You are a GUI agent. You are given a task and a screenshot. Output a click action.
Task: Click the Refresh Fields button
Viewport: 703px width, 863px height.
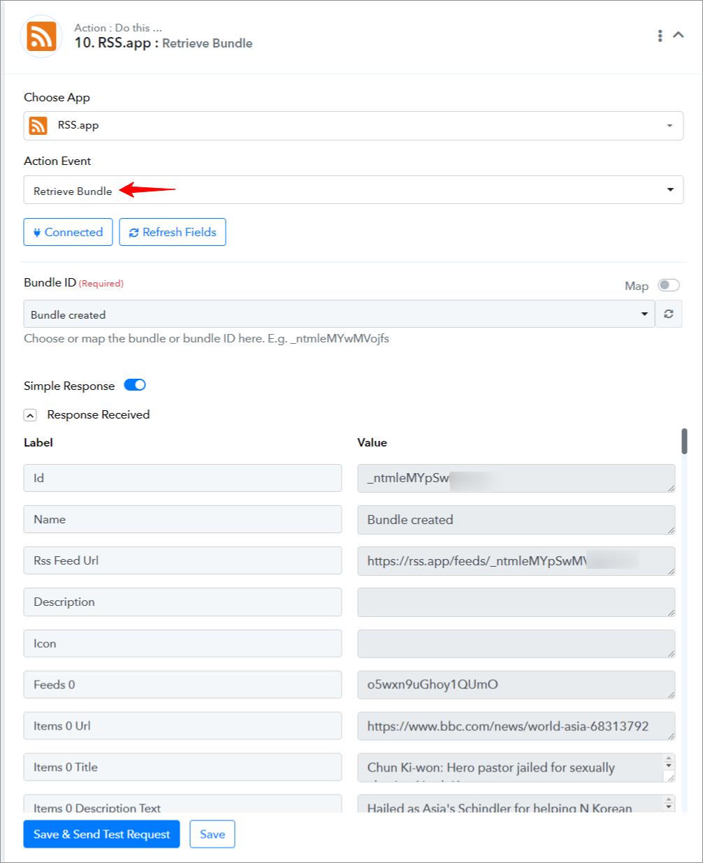point(173,232)
